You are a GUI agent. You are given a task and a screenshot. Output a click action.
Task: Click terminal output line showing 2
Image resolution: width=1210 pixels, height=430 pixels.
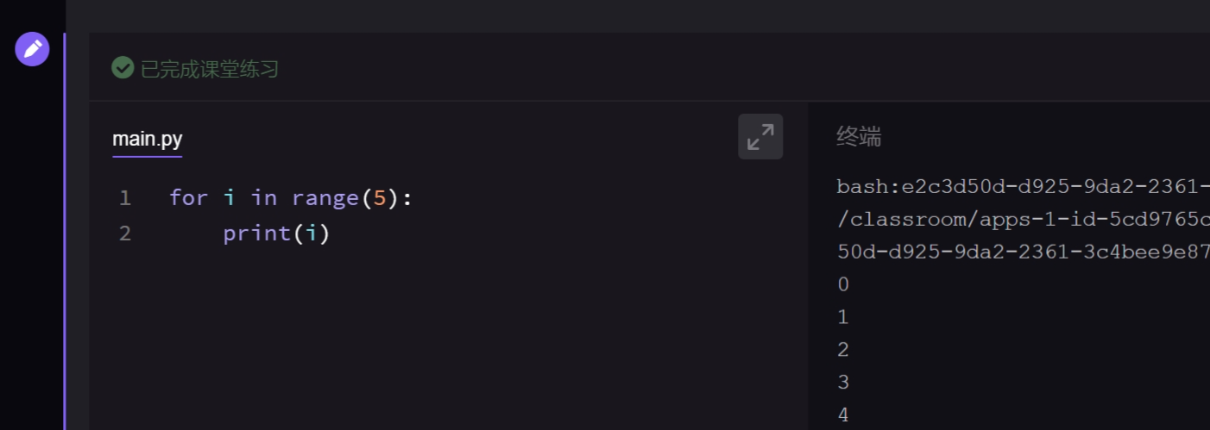tap(843, 350)
